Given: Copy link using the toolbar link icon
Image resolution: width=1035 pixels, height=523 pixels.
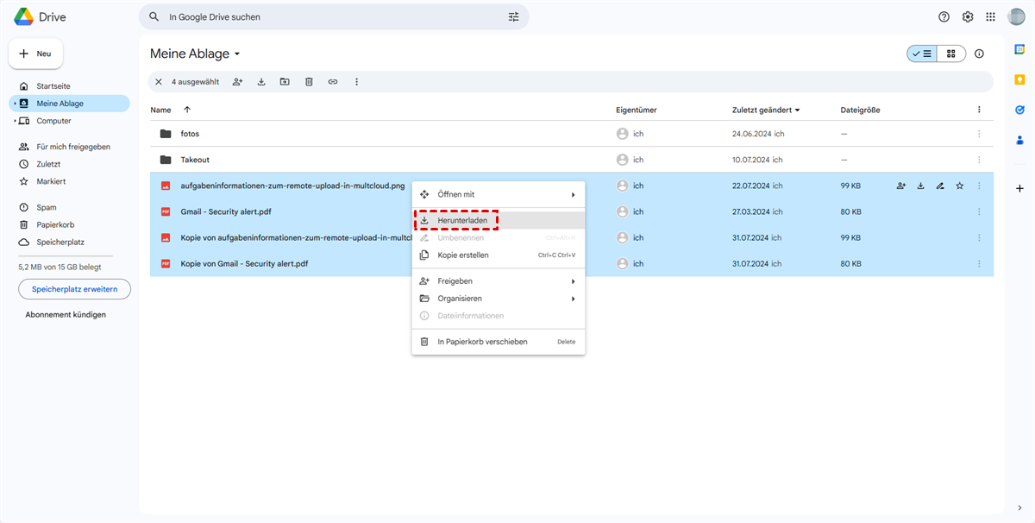Looking at the screenshot, I should pyautogui.click(x=333, y=82).
